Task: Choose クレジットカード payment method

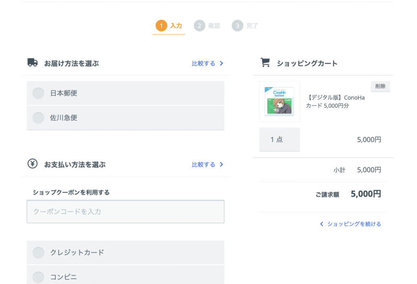Action: (x=38, y=253)
